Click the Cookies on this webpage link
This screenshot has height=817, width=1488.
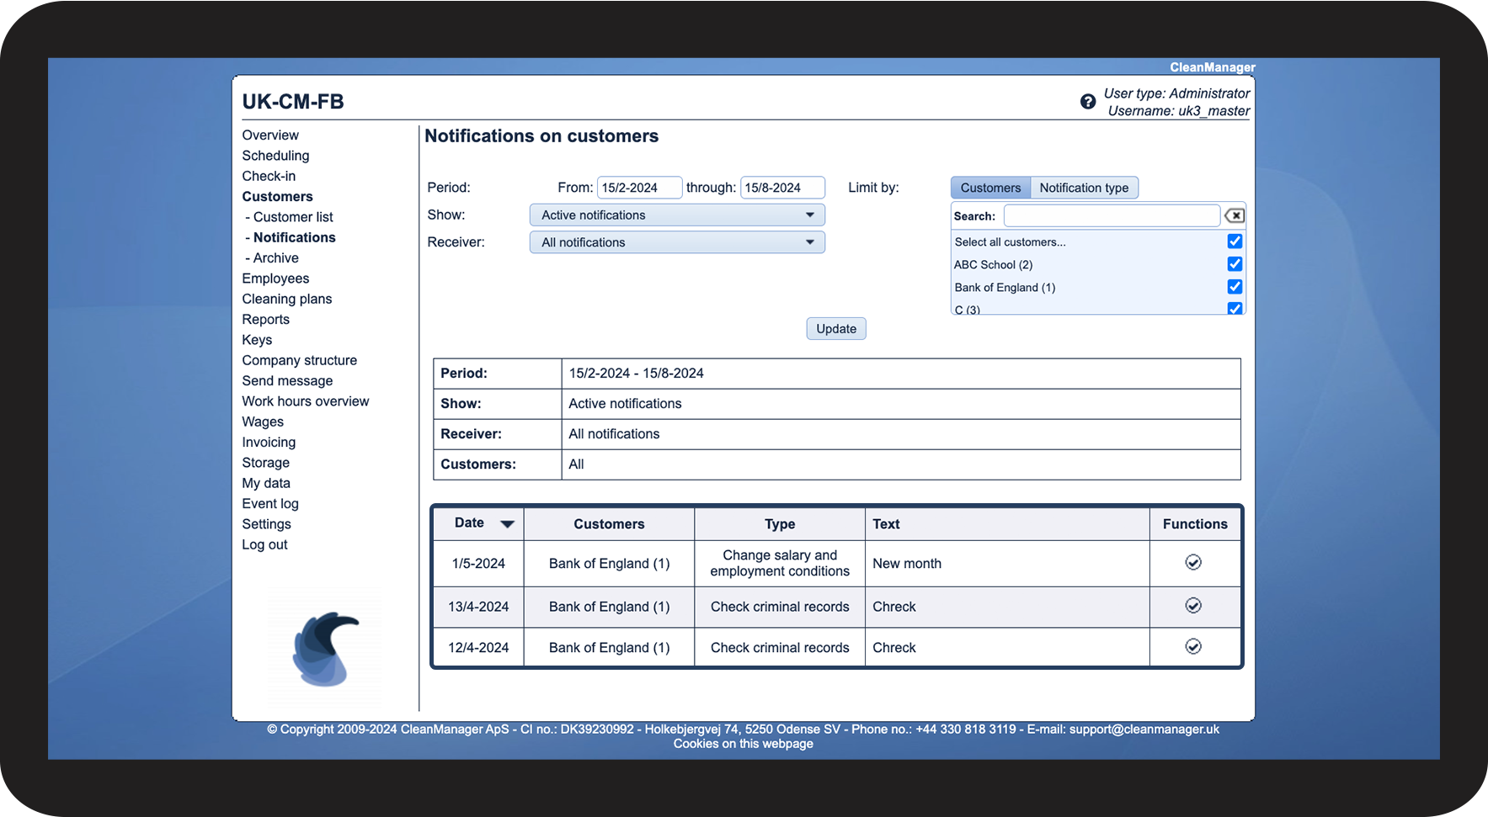pyautogui.click(x=744, y=744)
